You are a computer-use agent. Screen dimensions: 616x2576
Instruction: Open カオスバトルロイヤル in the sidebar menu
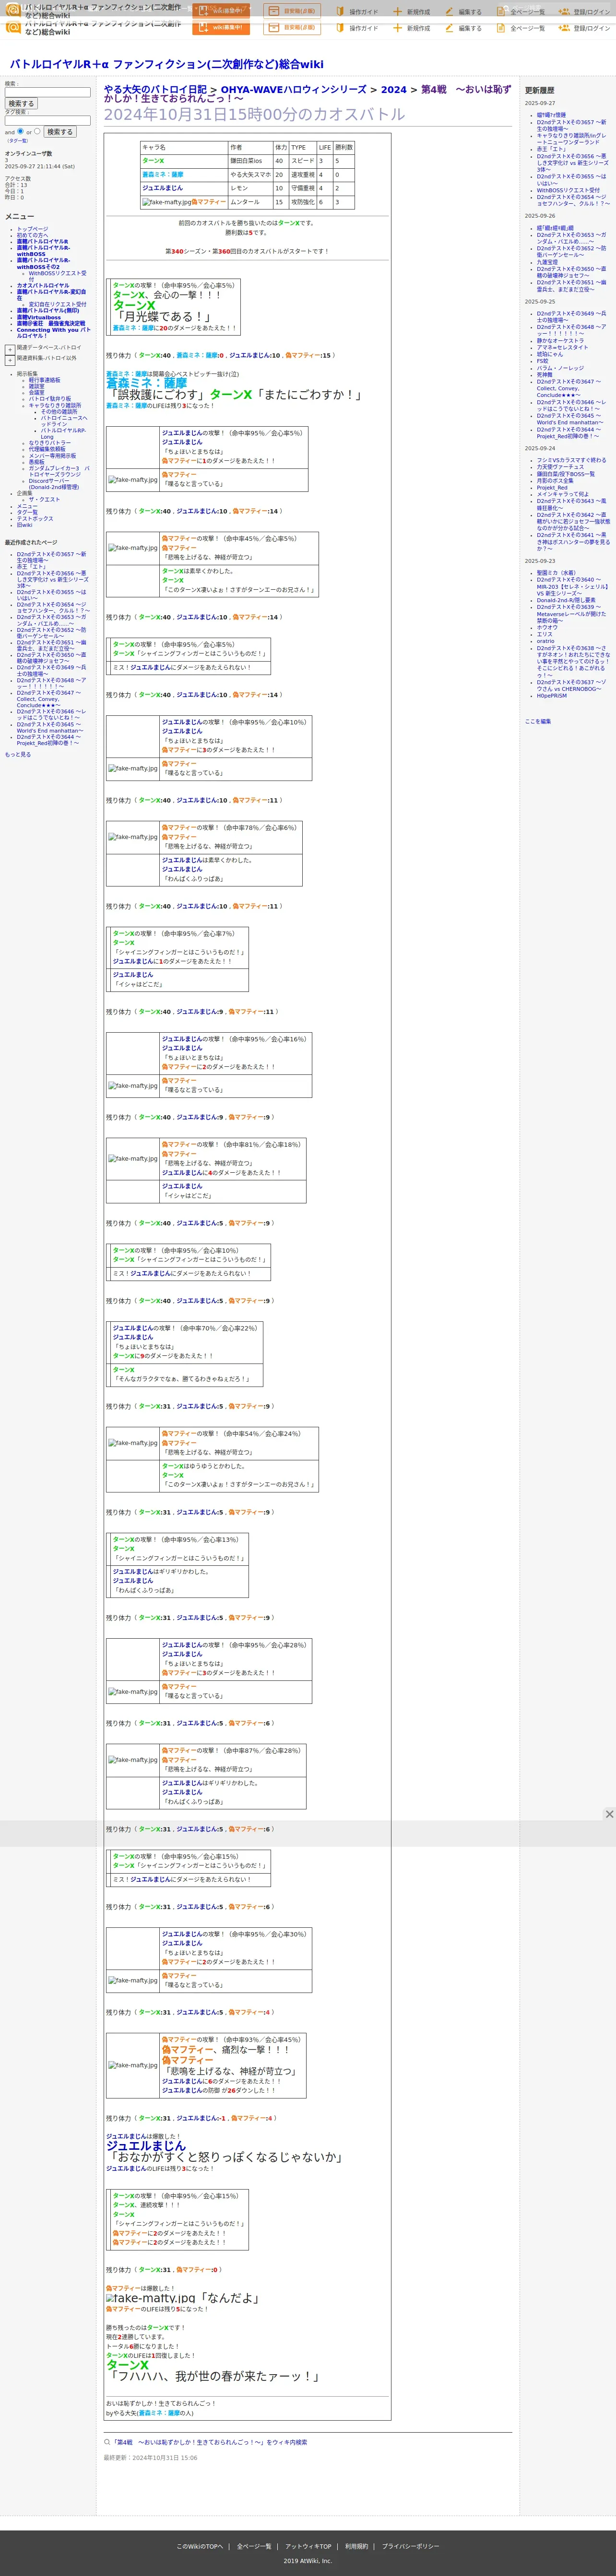(43, 286)
